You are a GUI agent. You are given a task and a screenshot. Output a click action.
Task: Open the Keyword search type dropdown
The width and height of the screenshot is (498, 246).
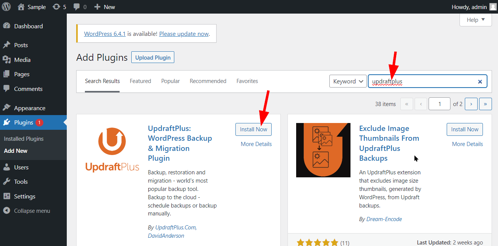click(x=348, y=81)
